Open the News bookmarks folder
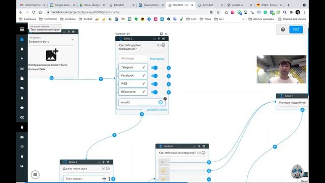 [x=205, y=19]
